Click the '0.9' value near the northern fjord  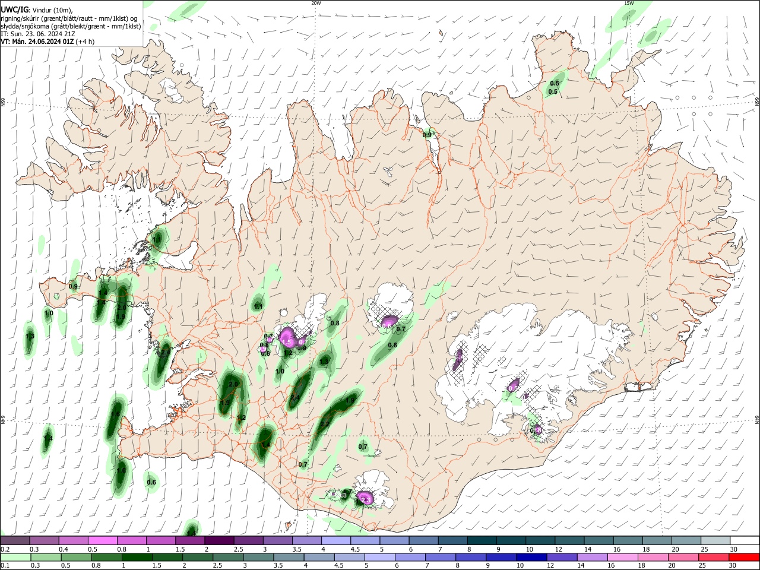(427, 135)
